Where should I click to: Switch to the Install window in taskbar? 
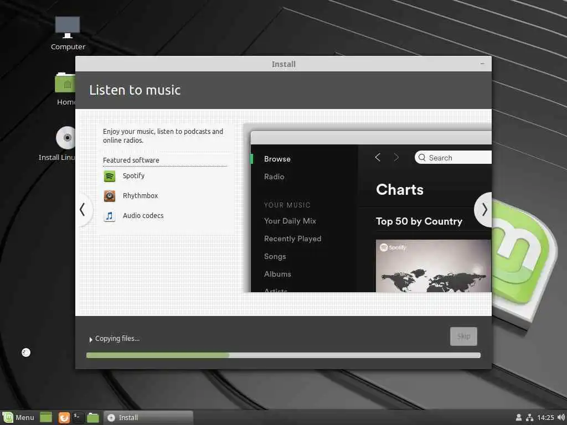tap(148, 417)
